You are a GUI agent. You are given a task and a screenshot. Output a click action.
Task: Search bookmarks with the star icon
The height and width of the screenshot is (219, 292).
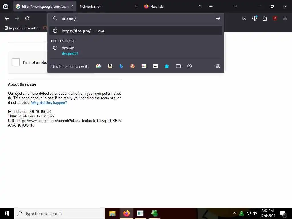point(167,66)
